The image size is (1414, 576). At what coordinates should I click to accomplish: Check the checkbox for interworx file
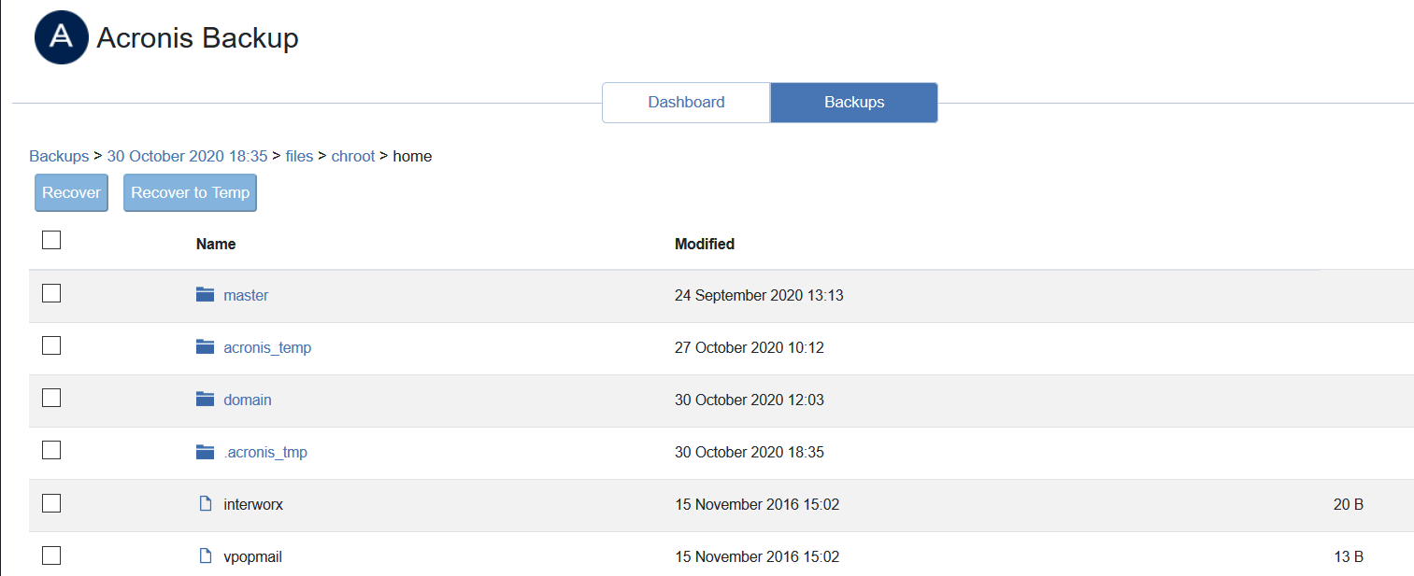pyautogui.click(x=50, y=502)
